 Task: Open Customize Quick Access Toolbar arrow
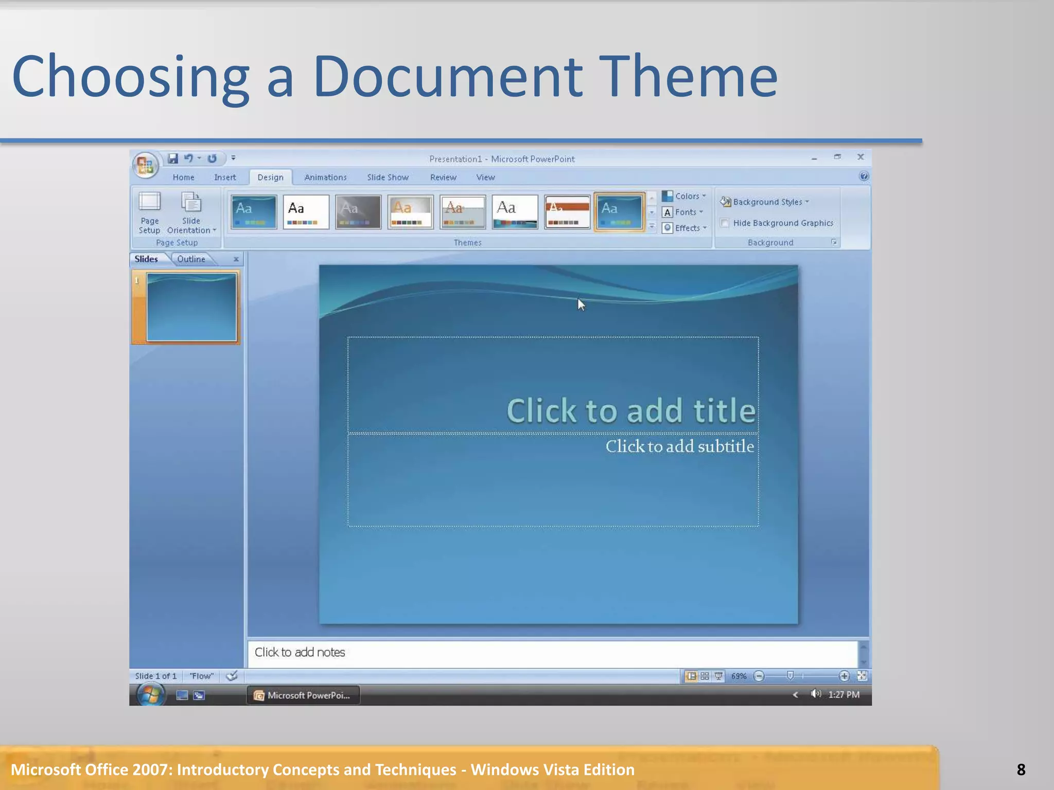tap(233, 158)
